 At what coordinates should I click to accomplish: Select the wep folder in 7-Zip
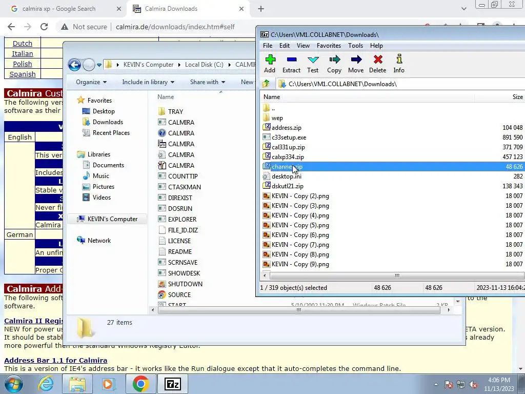(x=277, y=118)
